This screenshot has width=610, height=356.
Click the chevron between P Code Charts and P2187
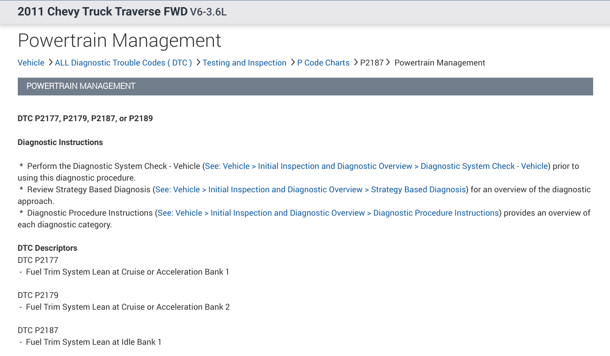tap(355, 62)
